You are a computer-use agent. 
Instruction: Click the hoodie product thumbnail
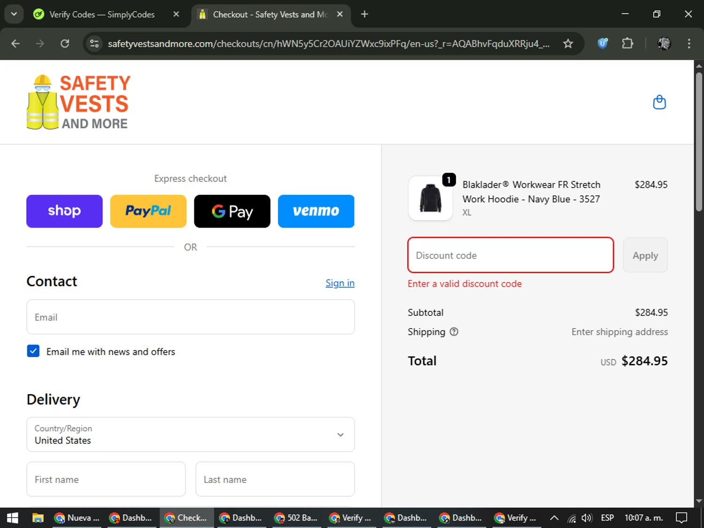point(430,198)
